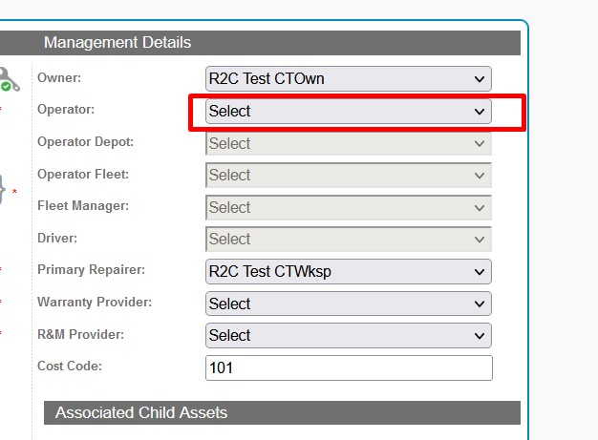Open the Operator Depot dropdown
This screenshot has height=440, width=598.
click(x=349, y=144)
